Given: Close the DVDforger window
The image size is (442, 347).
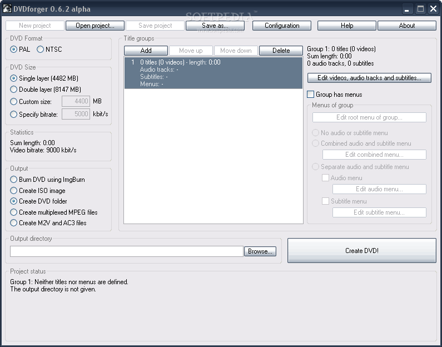Looking at the screenshot, I should 433,9.
